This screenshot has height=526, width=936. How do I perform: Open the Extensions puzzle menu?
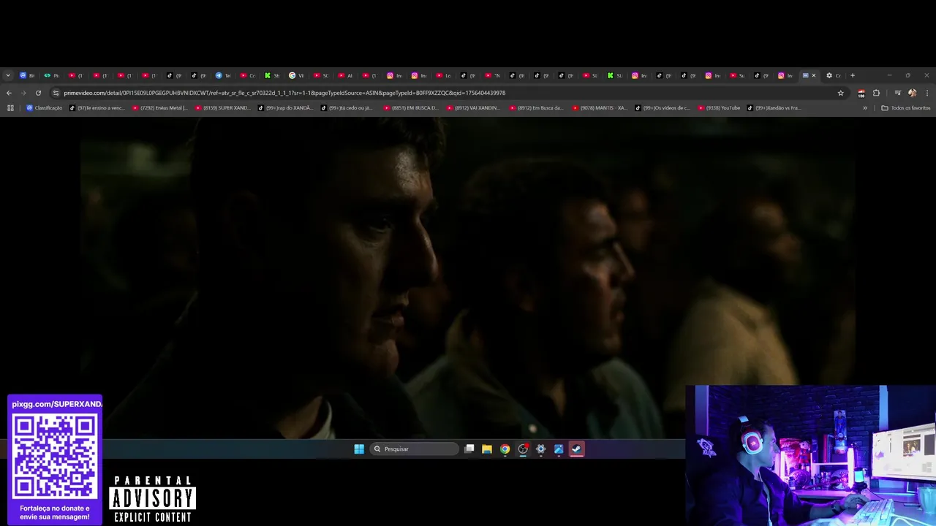pos(876,93)
